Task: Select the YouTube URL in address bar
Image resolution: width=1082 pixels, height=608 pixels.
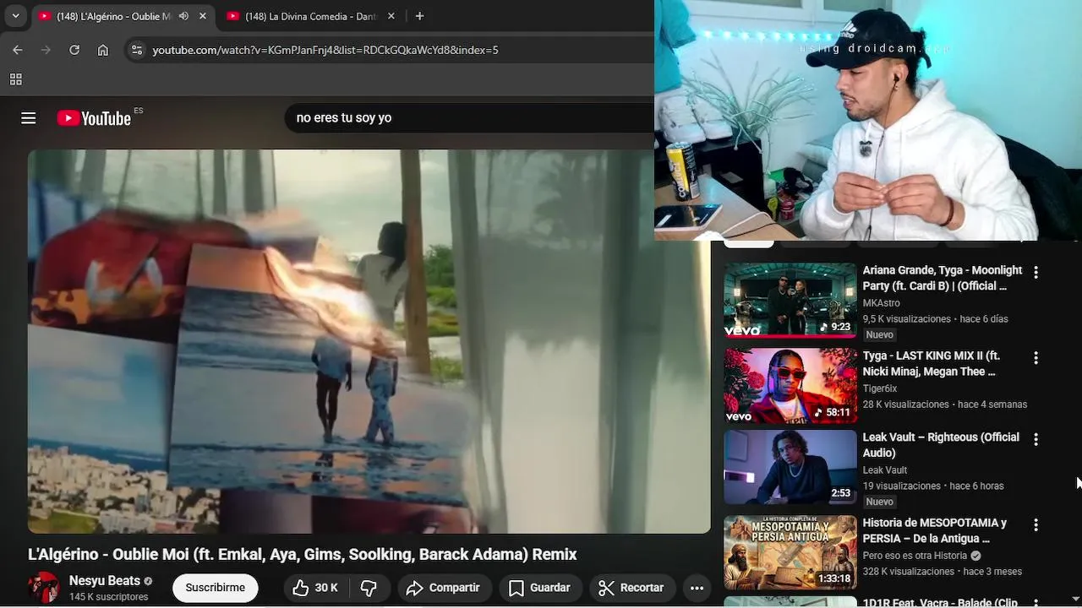Action: (x=325, y=50)
